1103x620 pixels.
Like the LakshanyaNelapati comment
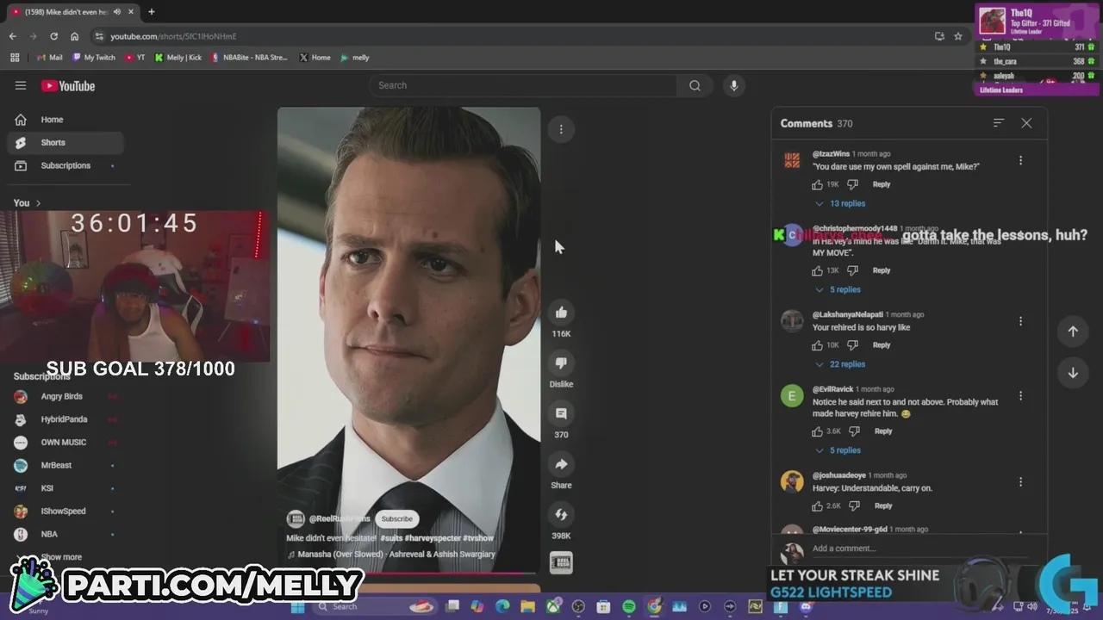[817, 345]
